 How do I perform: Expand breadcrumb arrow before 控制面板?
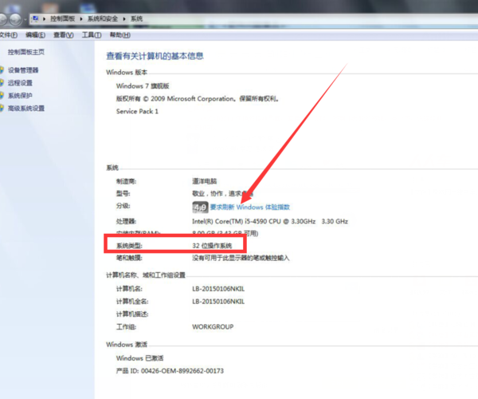(x=45, y=19)
